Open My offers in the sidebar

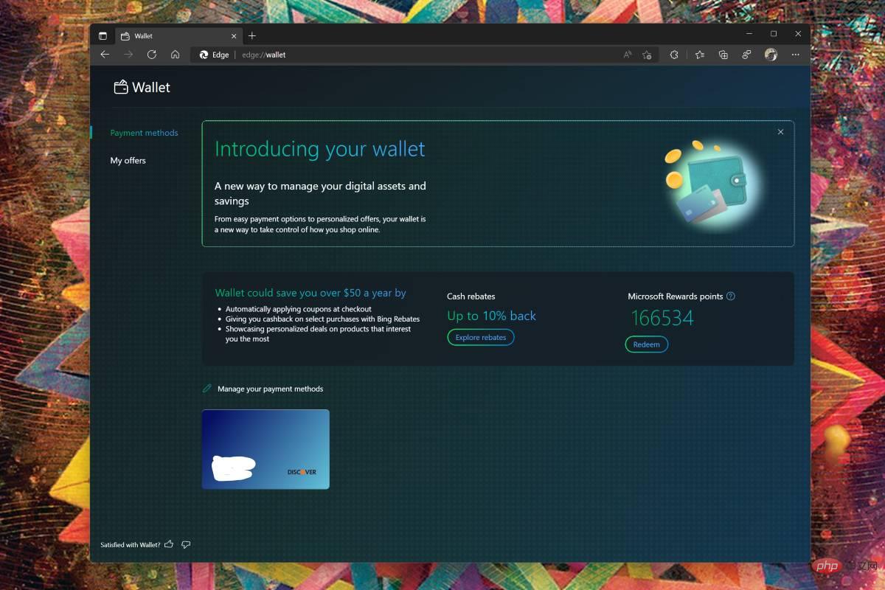pos(128,160)
